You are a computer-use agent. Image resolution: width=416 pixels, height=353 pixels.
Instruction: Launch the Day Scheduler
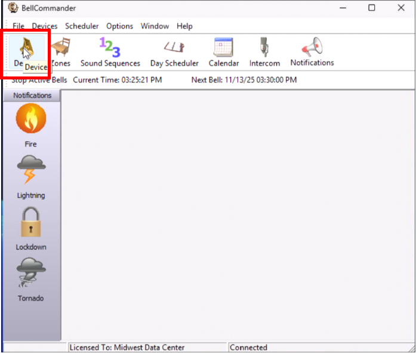[x=174, y=52]
